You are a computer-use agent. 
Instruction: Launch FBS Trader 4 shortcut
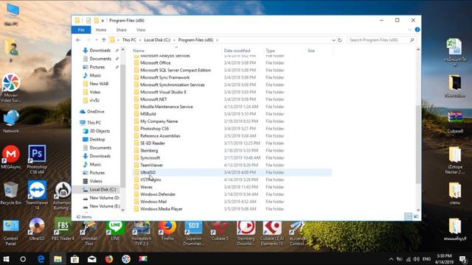[x=63, y=230]
